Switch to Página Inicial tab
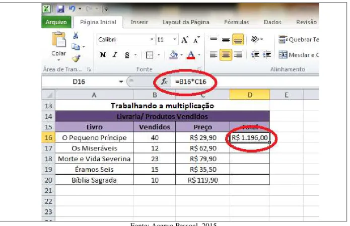350x226 pixels. 98,22
